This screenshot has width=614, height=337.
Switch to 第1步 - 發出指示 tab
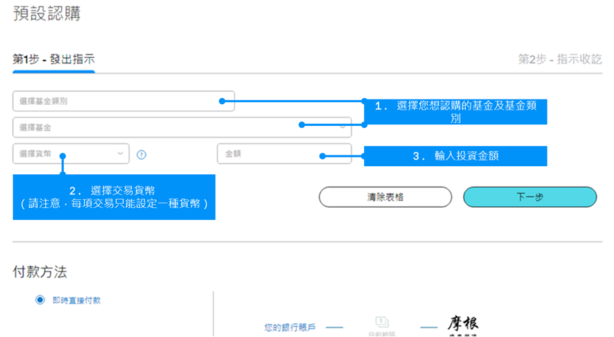tap(54, 59)
